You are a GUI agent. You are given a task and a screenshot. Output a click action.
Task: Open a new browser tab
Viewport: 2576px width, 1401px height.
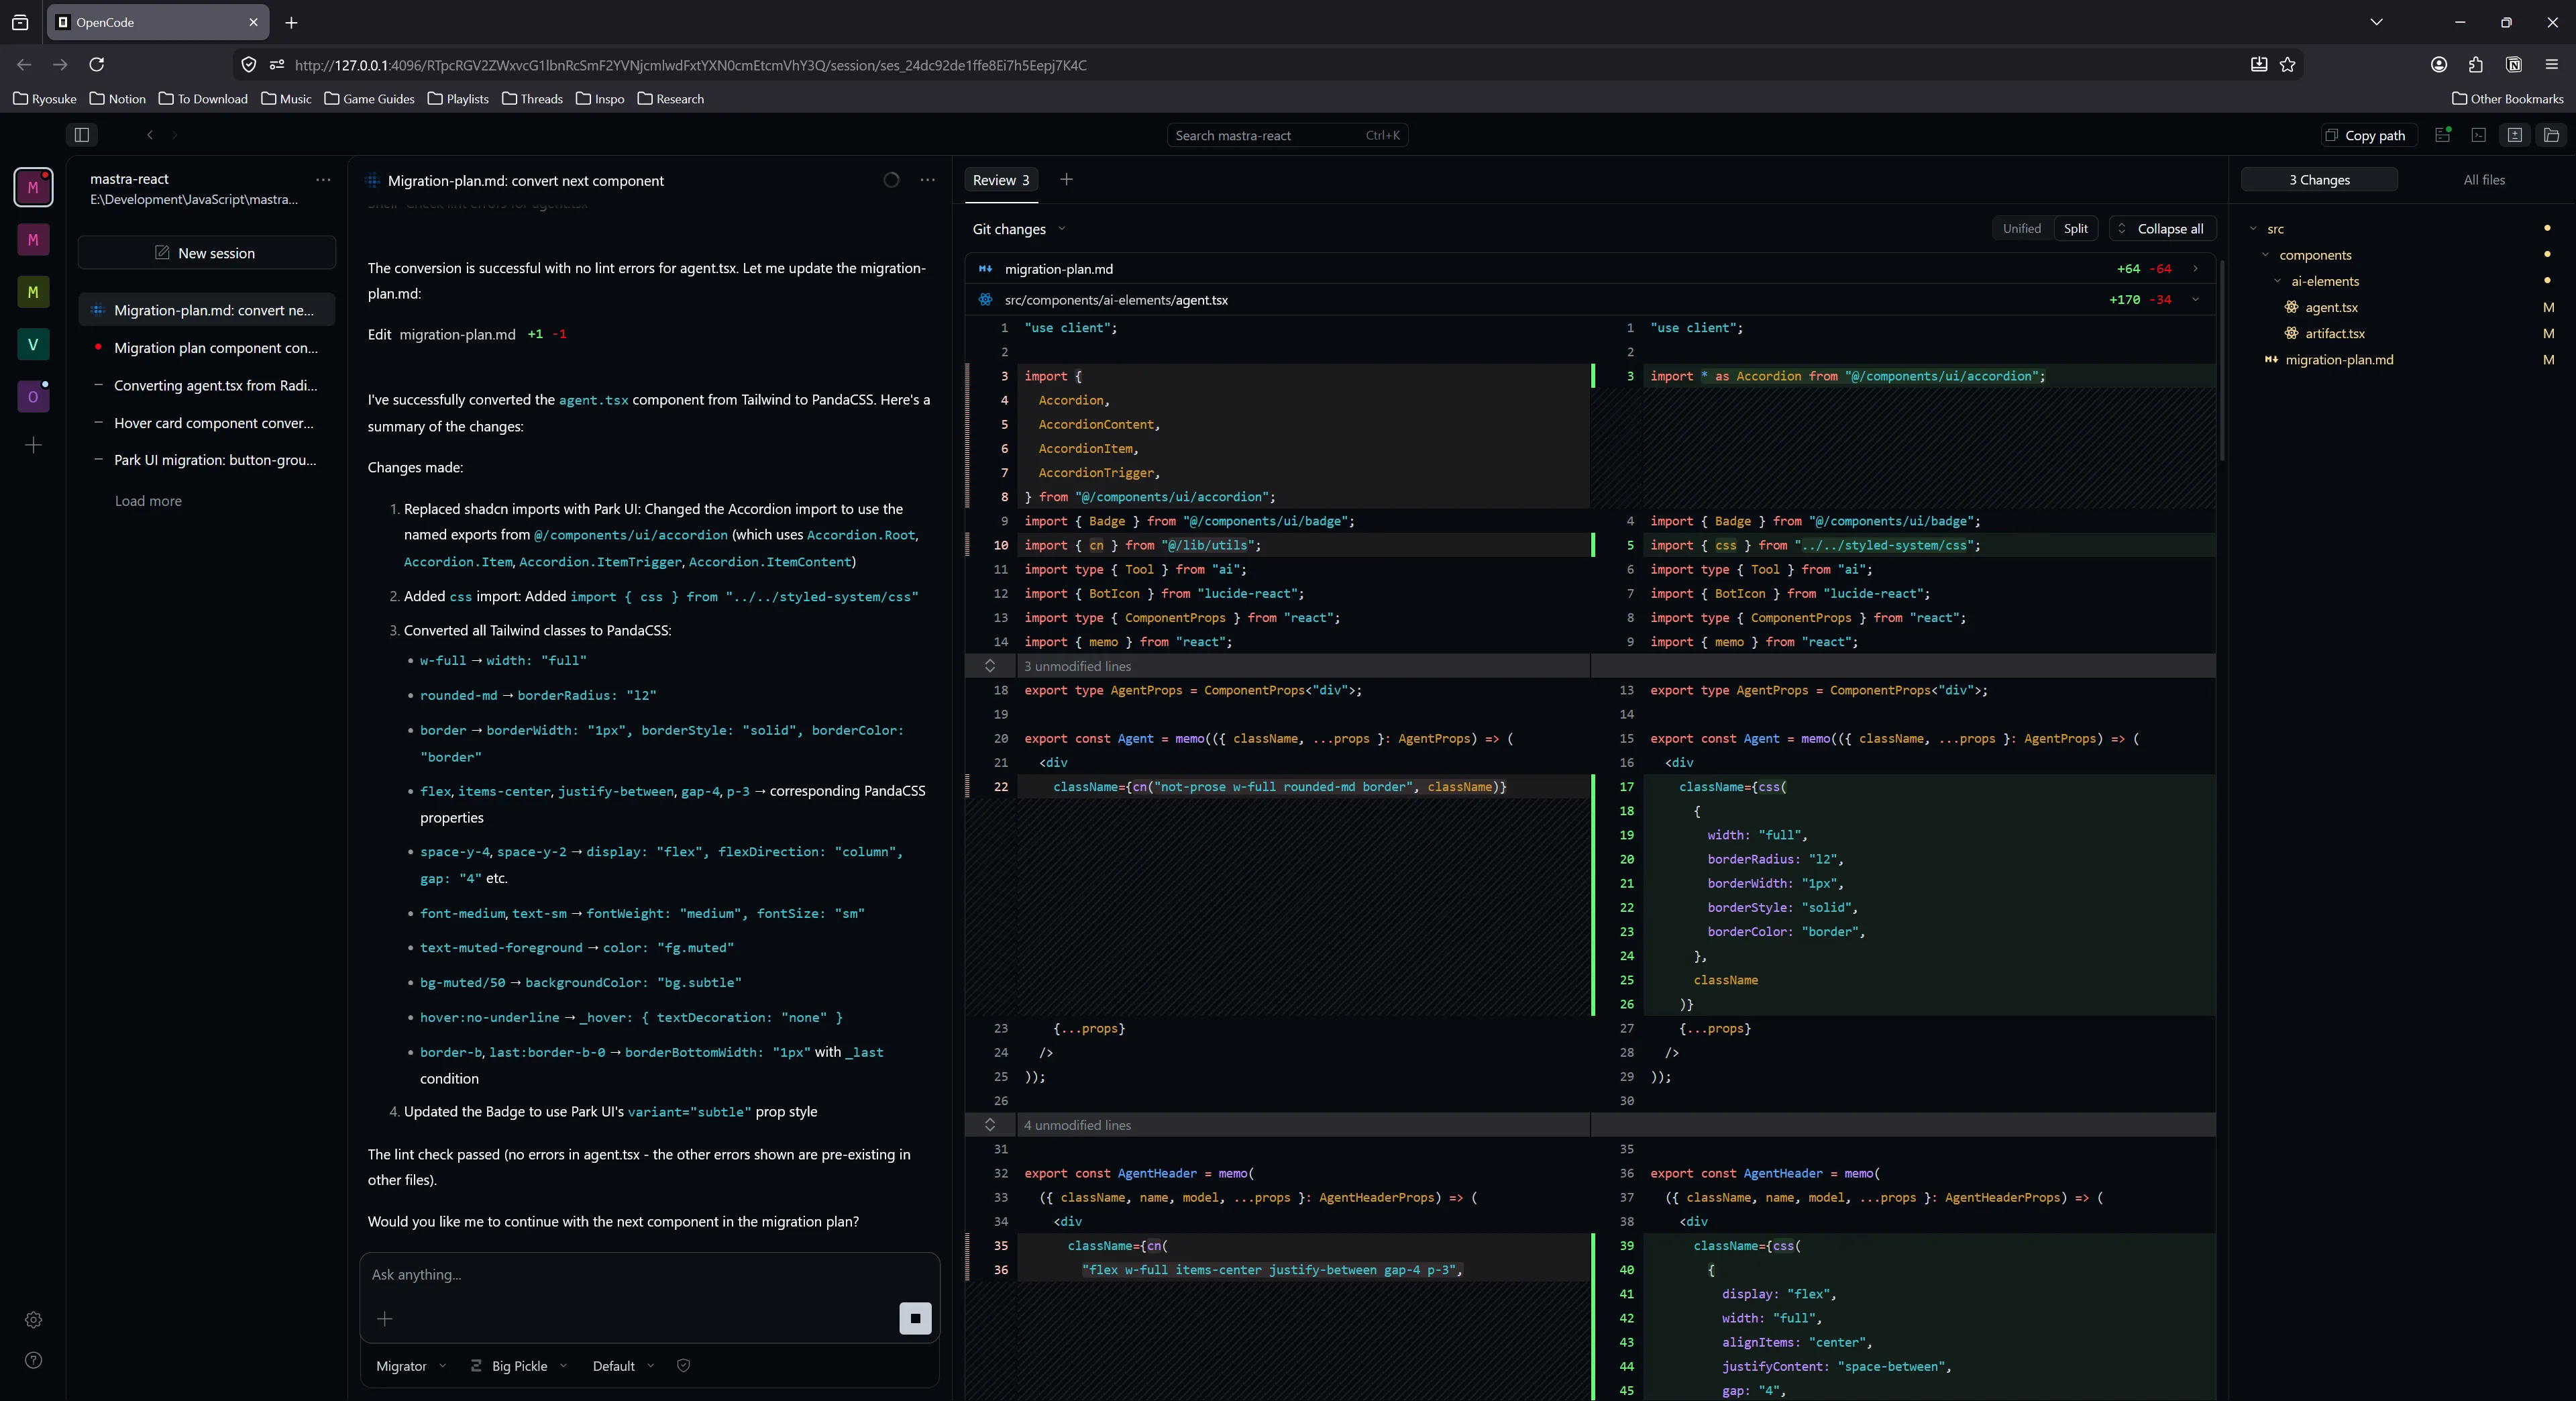(x=291, y=22)
